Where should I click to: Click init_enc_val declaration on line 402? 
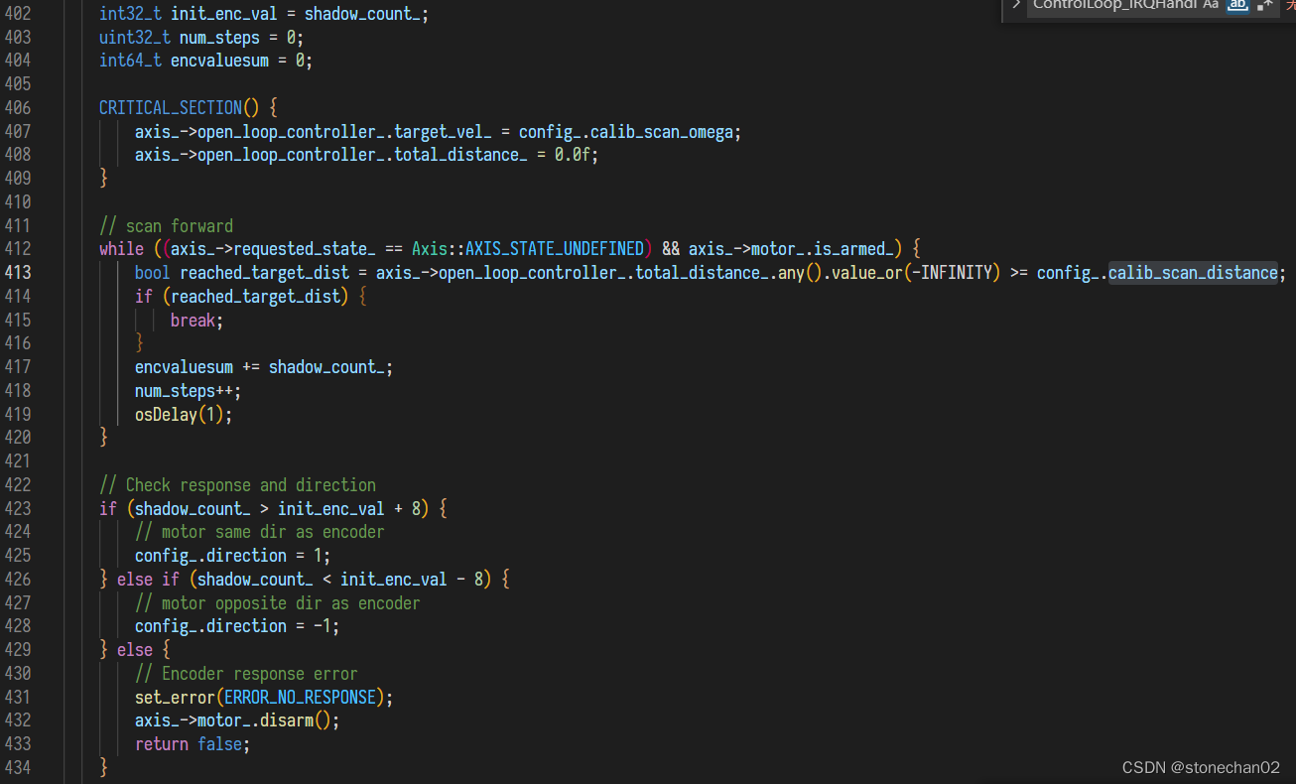point(224,14)
